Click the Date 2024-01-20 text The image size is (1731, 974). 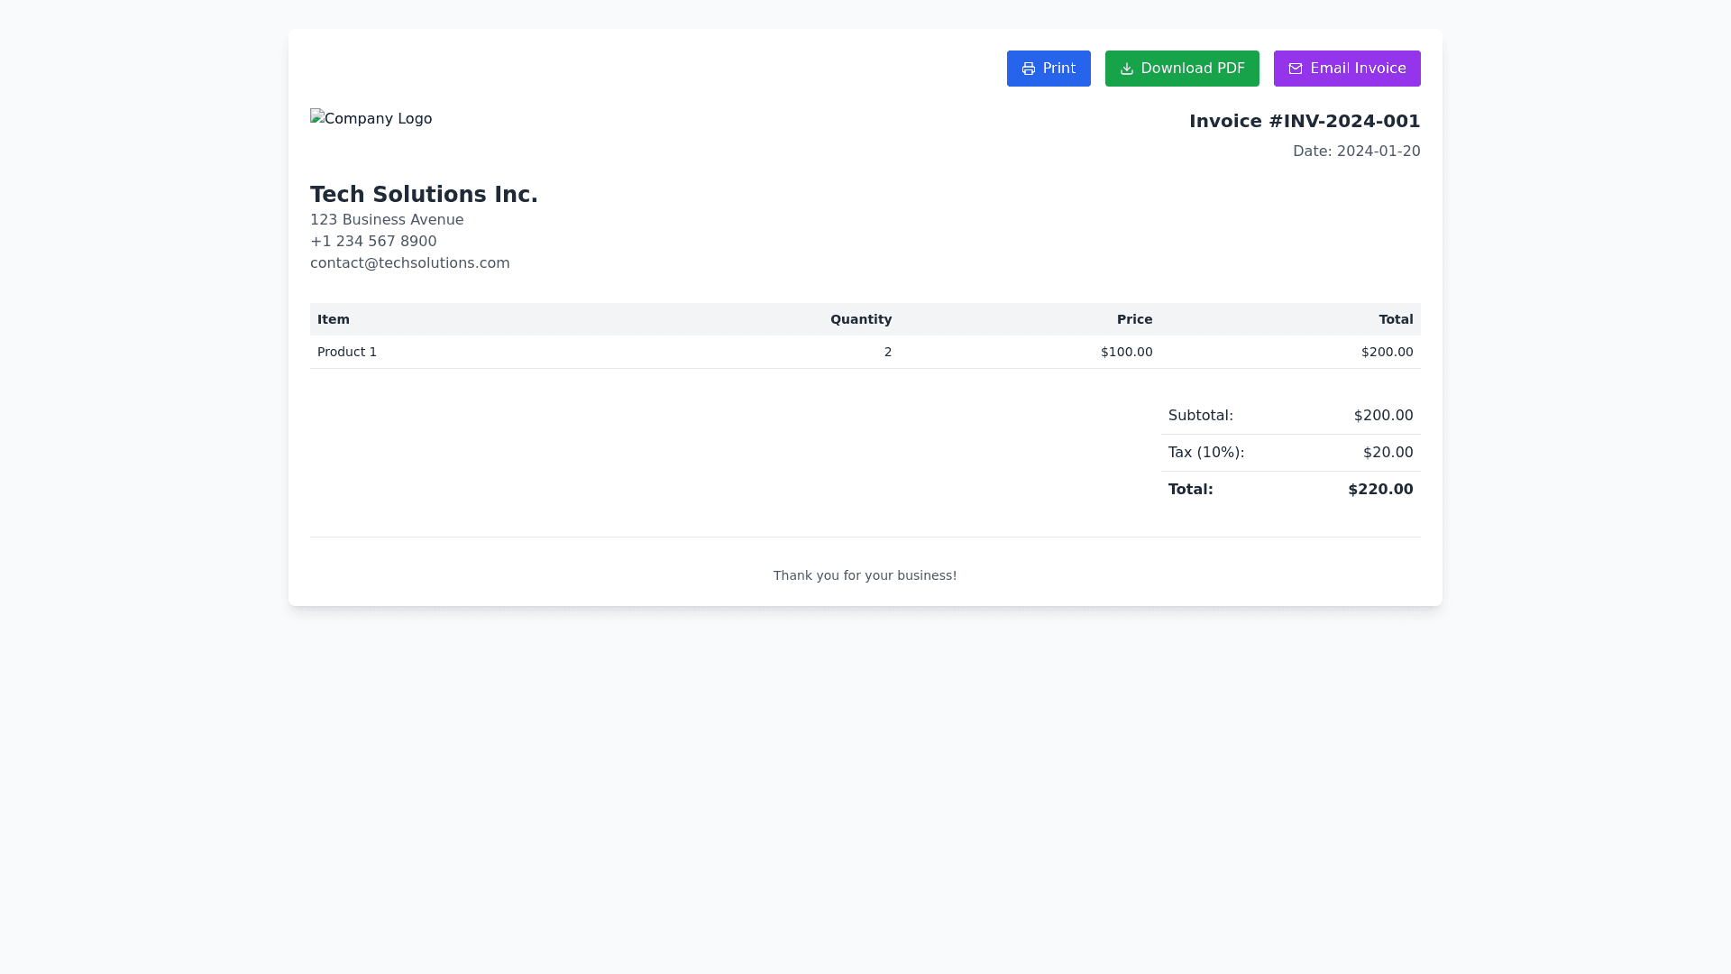tap(1356, 152)
